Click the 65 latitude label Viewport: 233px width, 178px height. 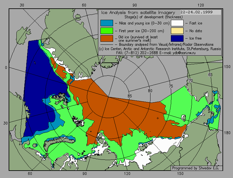tap(210, 74)
